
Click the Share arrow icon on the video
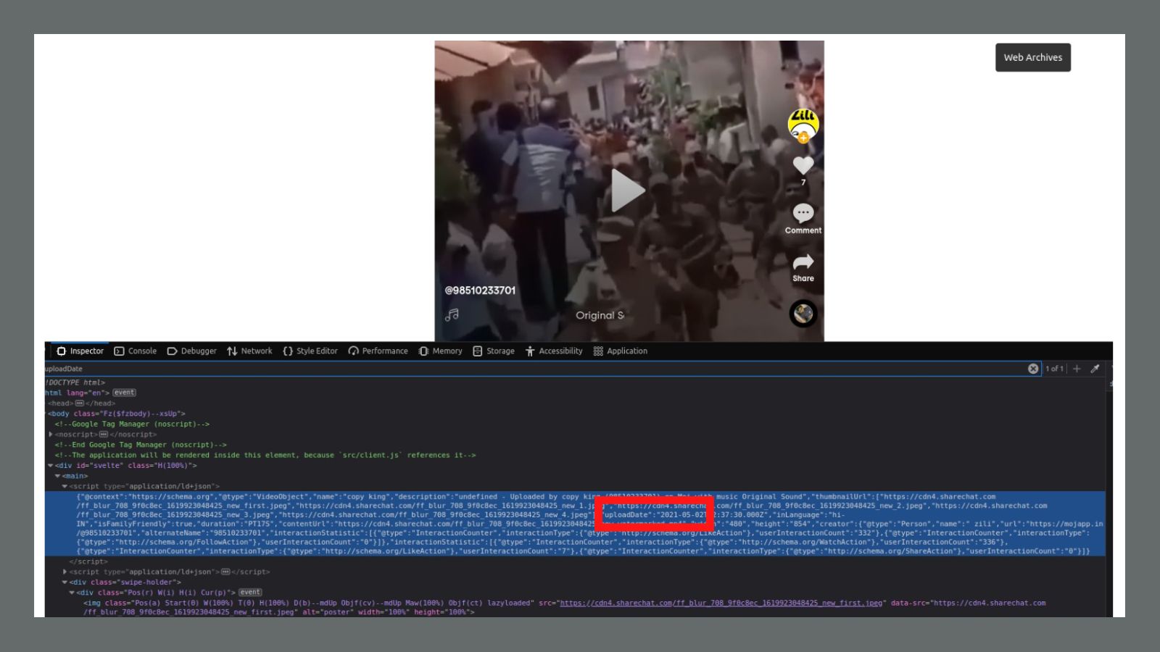coord(803,262)
